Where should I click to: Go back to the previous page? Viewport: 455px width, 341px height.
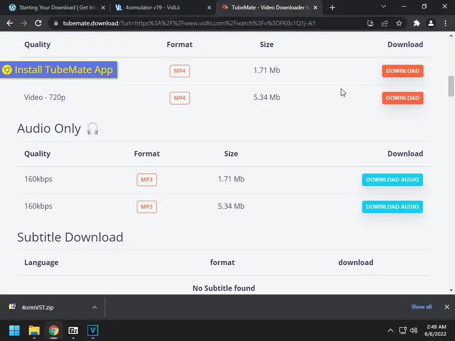(10, 23)
